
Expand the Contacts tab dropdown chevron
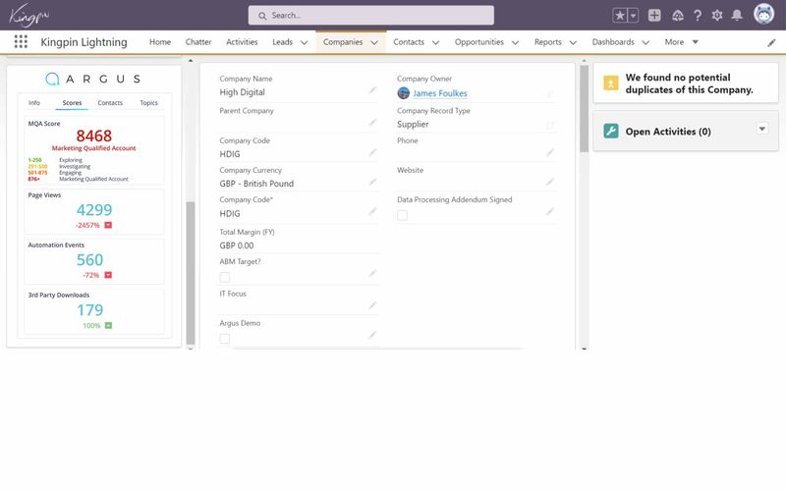pos(435,42)
